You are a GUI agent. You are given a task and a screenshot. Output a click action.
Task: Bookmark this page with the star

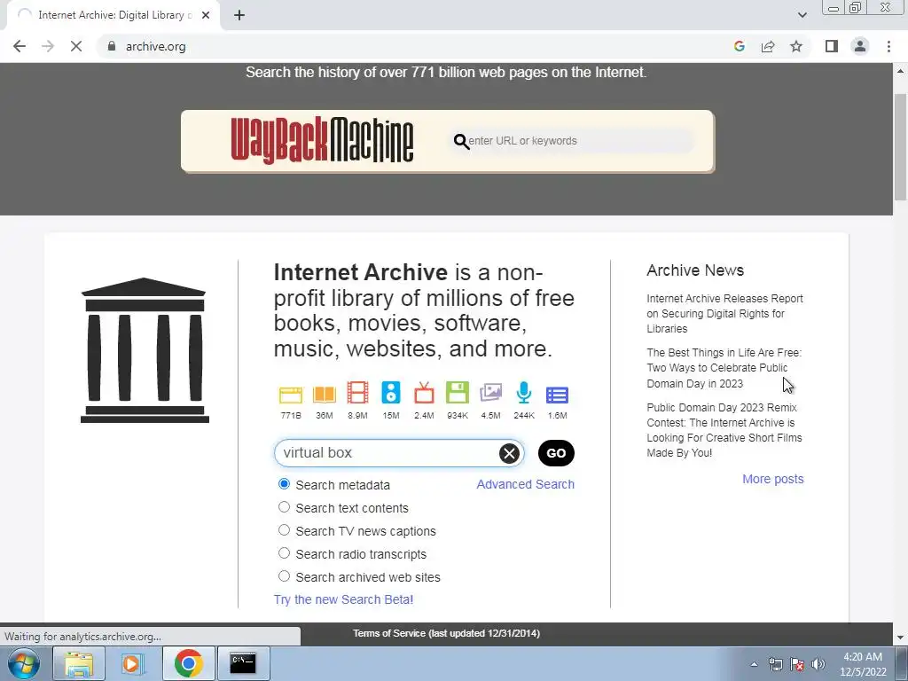point(796,46)
